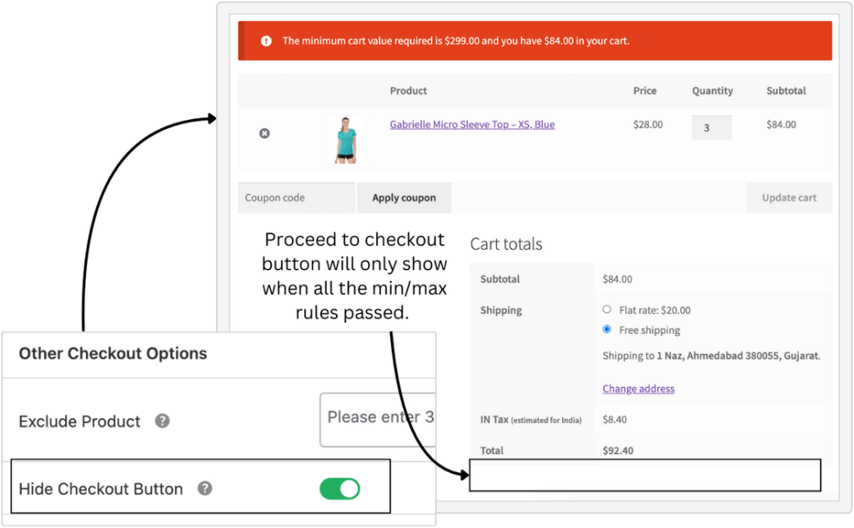854x528 pixels.
Task: Click the Change address link
Action: point(639,389)
